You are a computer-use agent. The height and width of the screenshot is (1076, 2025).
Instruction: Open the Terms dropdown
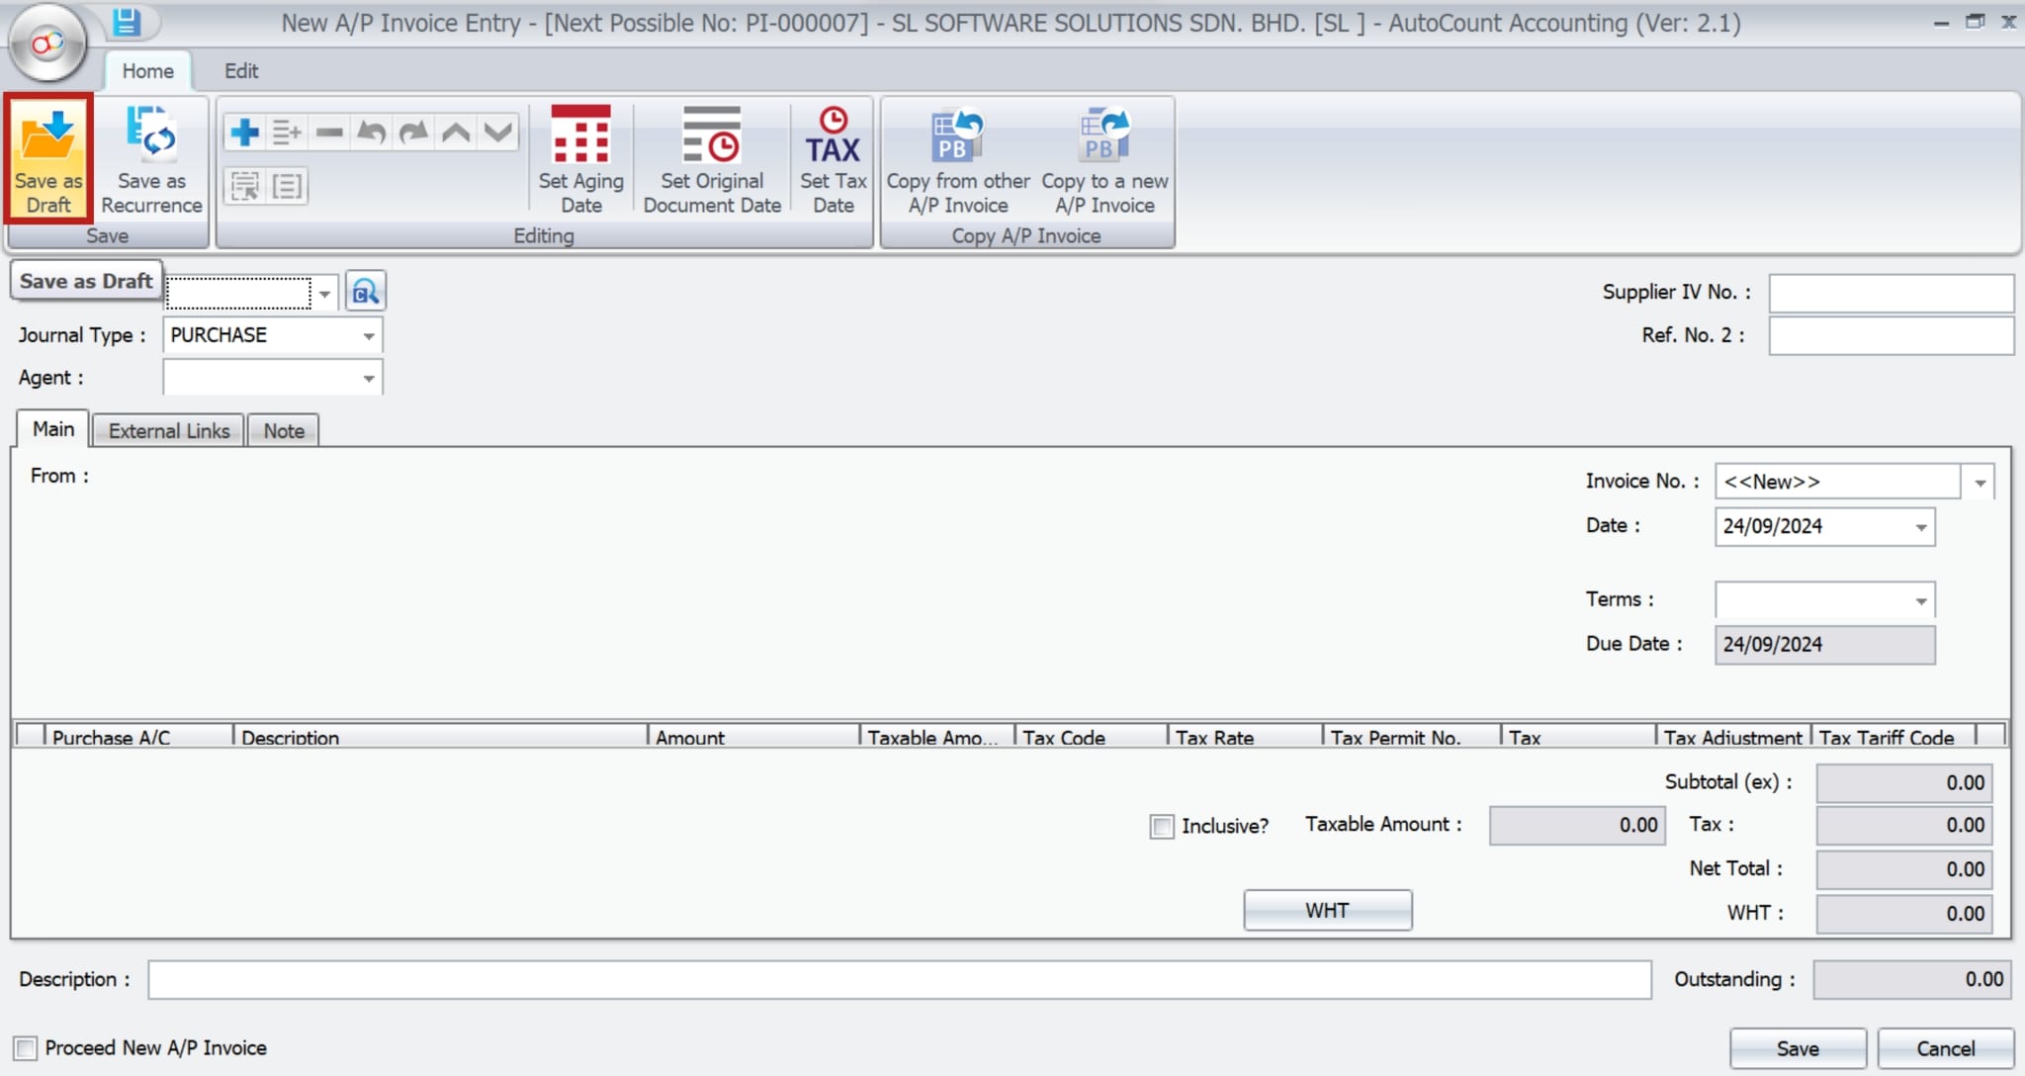point(1920,600)
